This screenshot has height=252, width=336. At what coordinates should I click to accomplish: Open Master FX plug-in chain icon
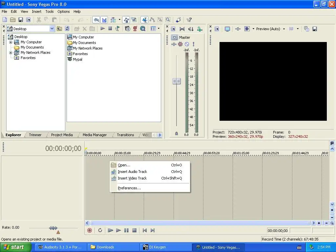coord(174,44)
